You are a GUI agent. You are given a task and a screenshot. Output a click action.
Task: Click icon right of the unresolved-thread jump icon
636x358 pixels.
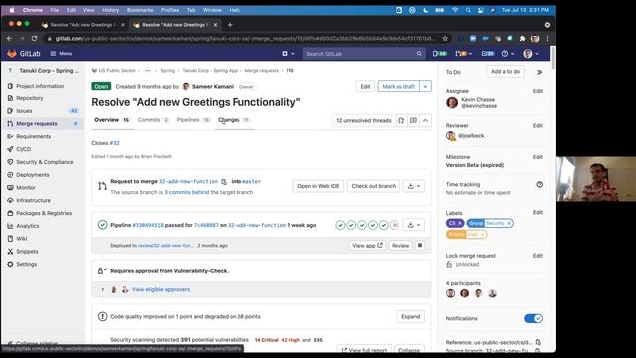click(x=413, y=120)
